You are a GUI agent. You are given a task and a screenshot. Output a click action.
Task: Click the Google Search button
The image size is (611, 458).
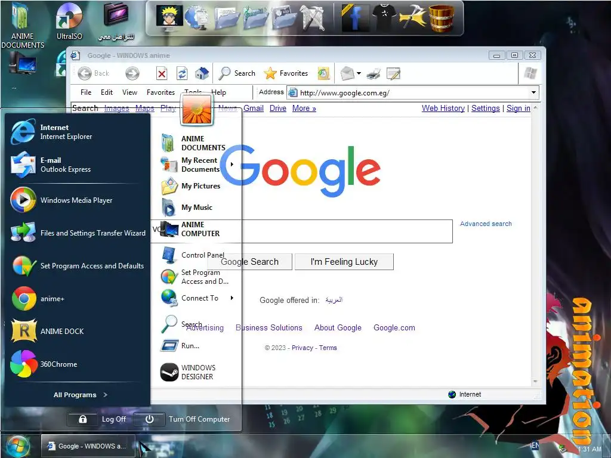[250, 262]
